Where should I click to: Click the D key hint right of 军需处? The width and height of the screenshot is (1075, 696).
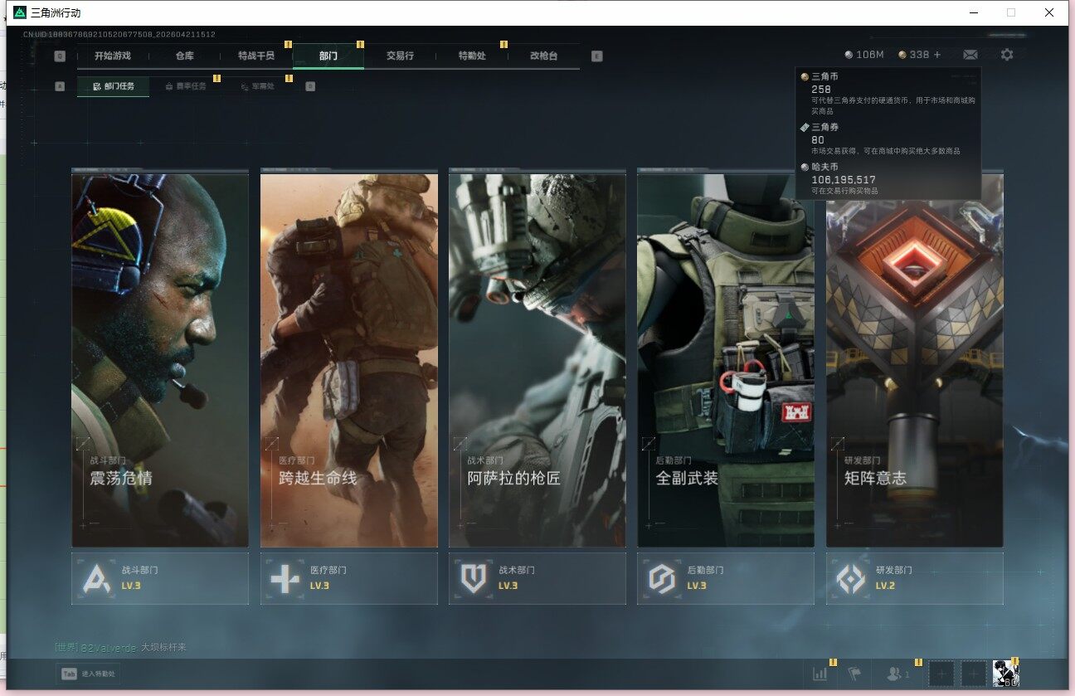coord(310,85)
